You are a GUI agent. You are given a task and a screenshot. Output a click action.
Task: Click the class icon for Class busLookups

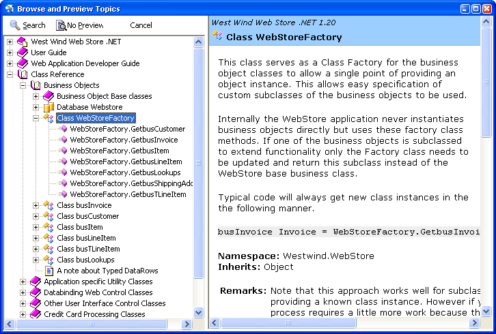coord(49,260)
